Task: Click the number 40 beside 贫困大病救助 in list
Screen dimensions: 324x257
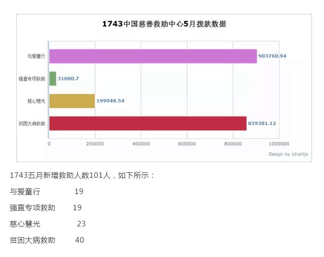Action: [x=79, y=240]
